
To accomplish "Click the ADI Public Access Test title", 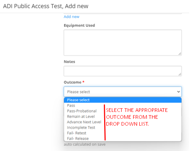I will coord(46,6).
